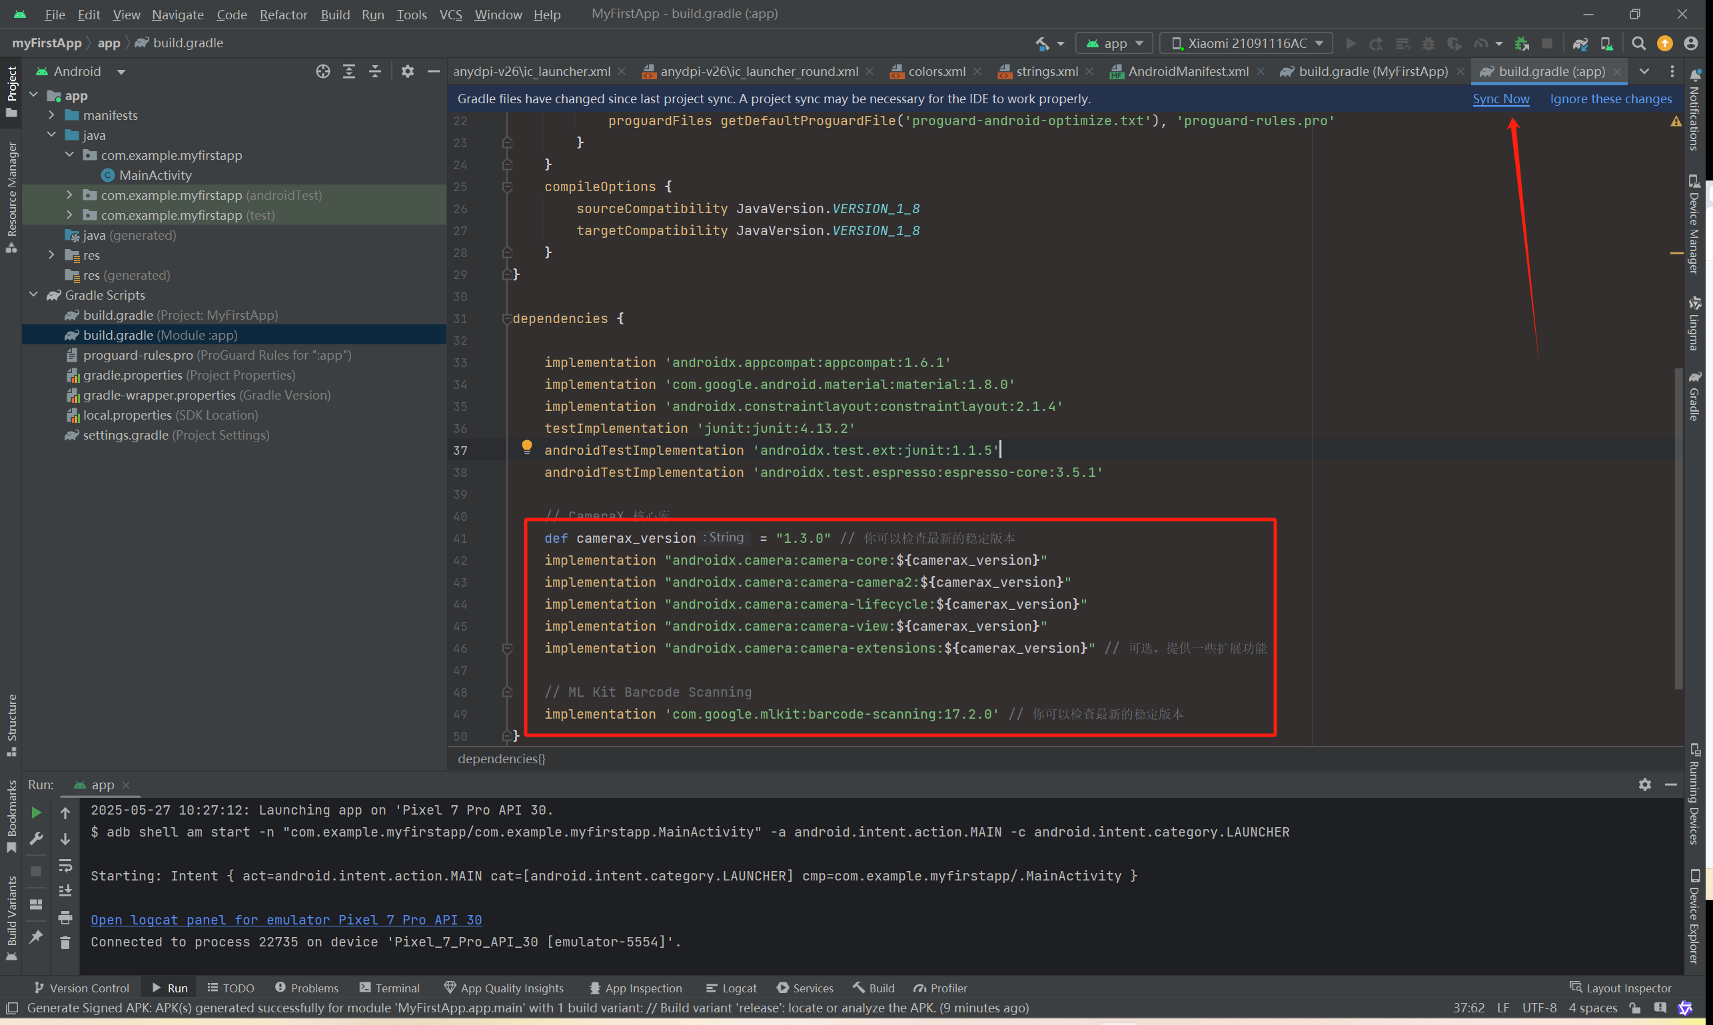Open the Android project view dropdown
1713x1025 pixels.
click(121, 72)
